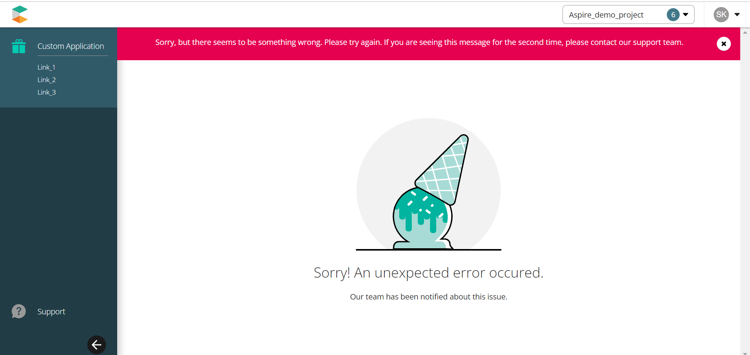Image resolution: width=750 pixels, height=355 pixels.
Task: Open Link_2 in the sidebar
Action: coord(46,80)
